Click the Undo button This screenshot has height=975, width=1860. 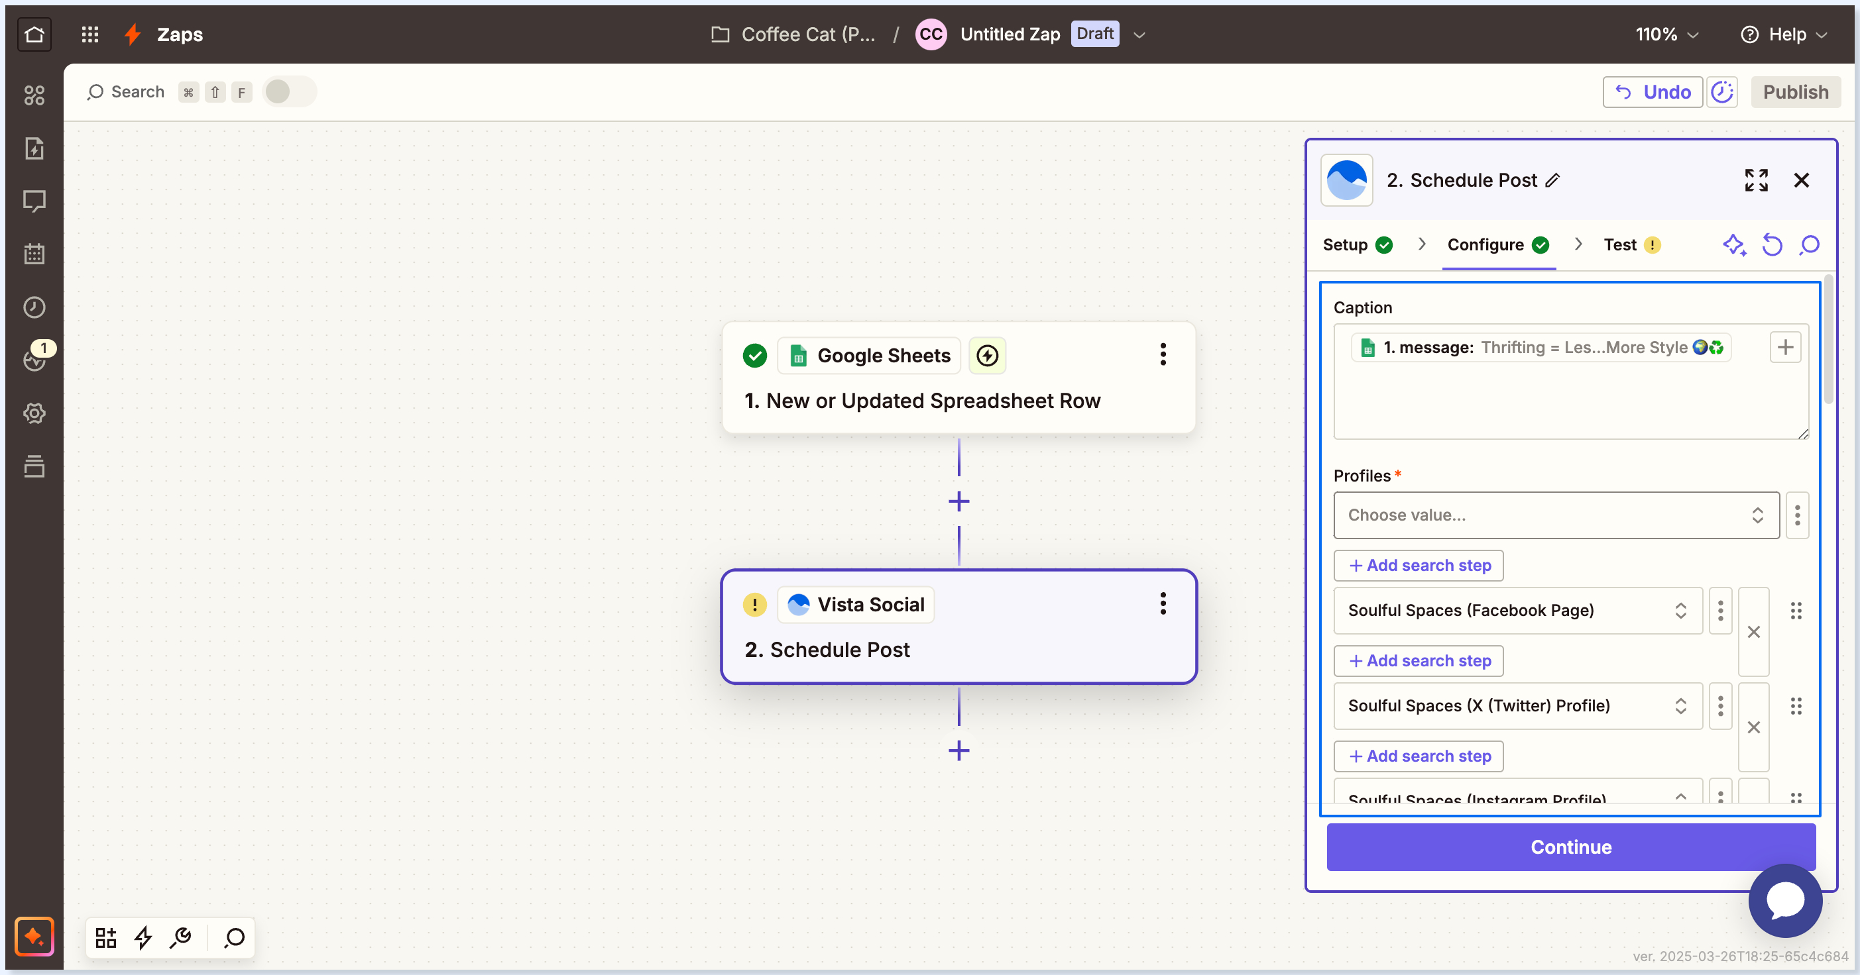coord(1652,91)
